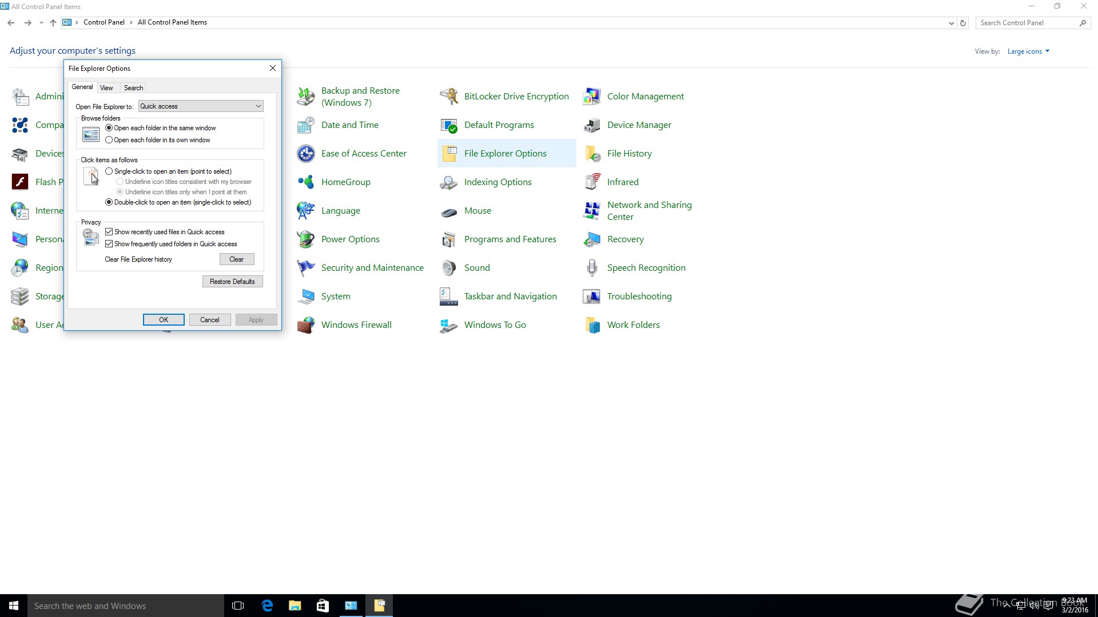Click the Indexing Options icon
Viewport: 1098px width, 617px height.
coord(449,182)
